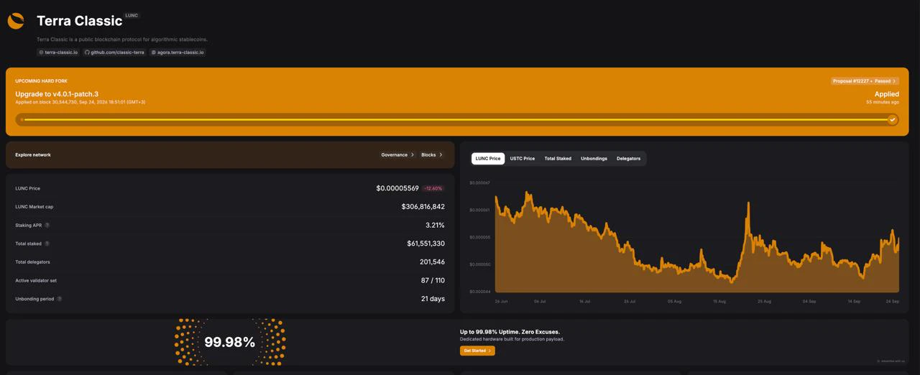This screenshot has width=920, height=375.
Task: Switch to the Unbondings tab
Action: pos(594,158)
